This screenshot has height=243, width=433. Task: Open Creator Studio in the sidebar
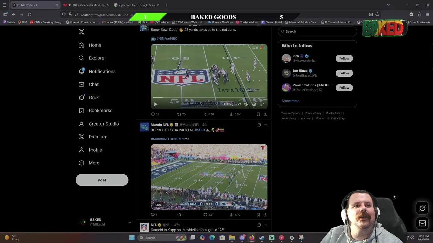coord(99,124)
